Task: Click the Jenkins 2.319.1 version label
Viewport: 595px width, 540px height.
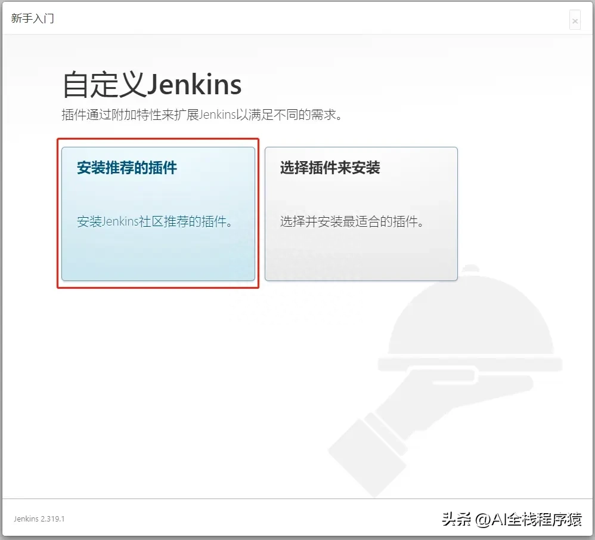Action: tap(39, 519)
